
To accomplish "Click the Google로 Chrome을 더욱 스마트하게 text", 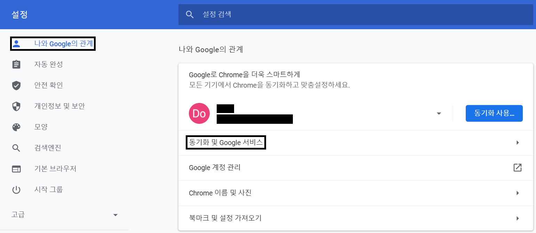I will tap(245, 74).
